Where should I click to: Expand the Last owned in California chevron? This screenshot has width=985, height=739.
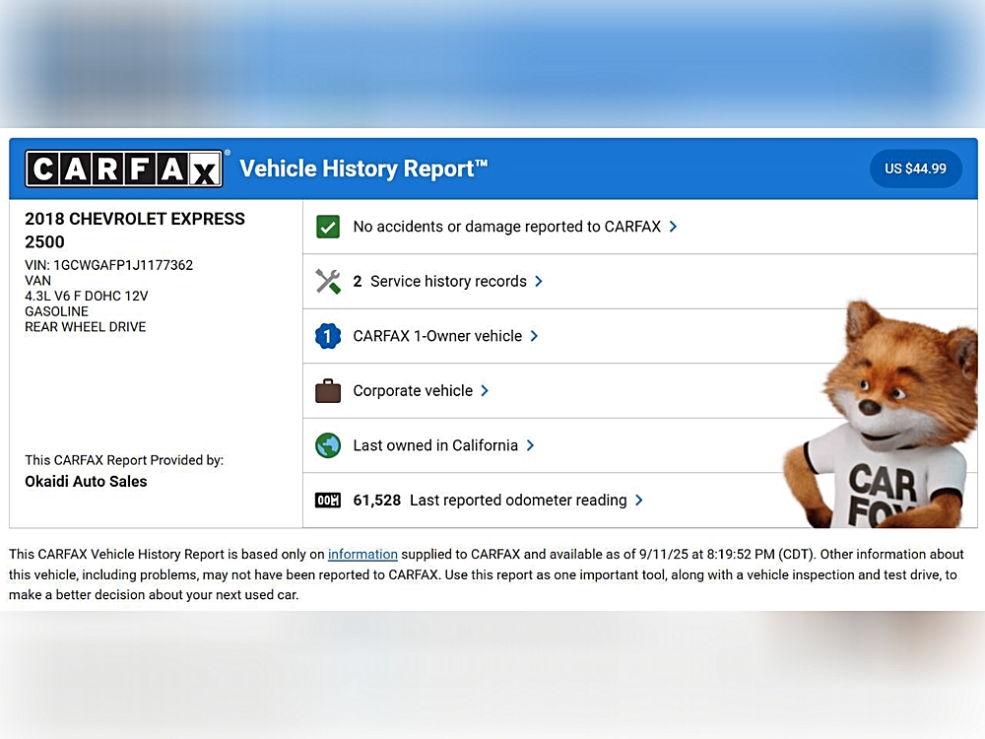(x=530, y=445)
